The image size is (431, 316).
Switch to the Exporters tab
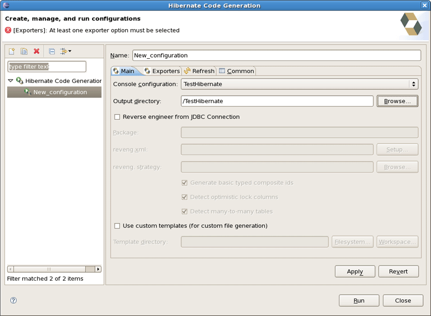pyautogui.click(x=162, y=71)
